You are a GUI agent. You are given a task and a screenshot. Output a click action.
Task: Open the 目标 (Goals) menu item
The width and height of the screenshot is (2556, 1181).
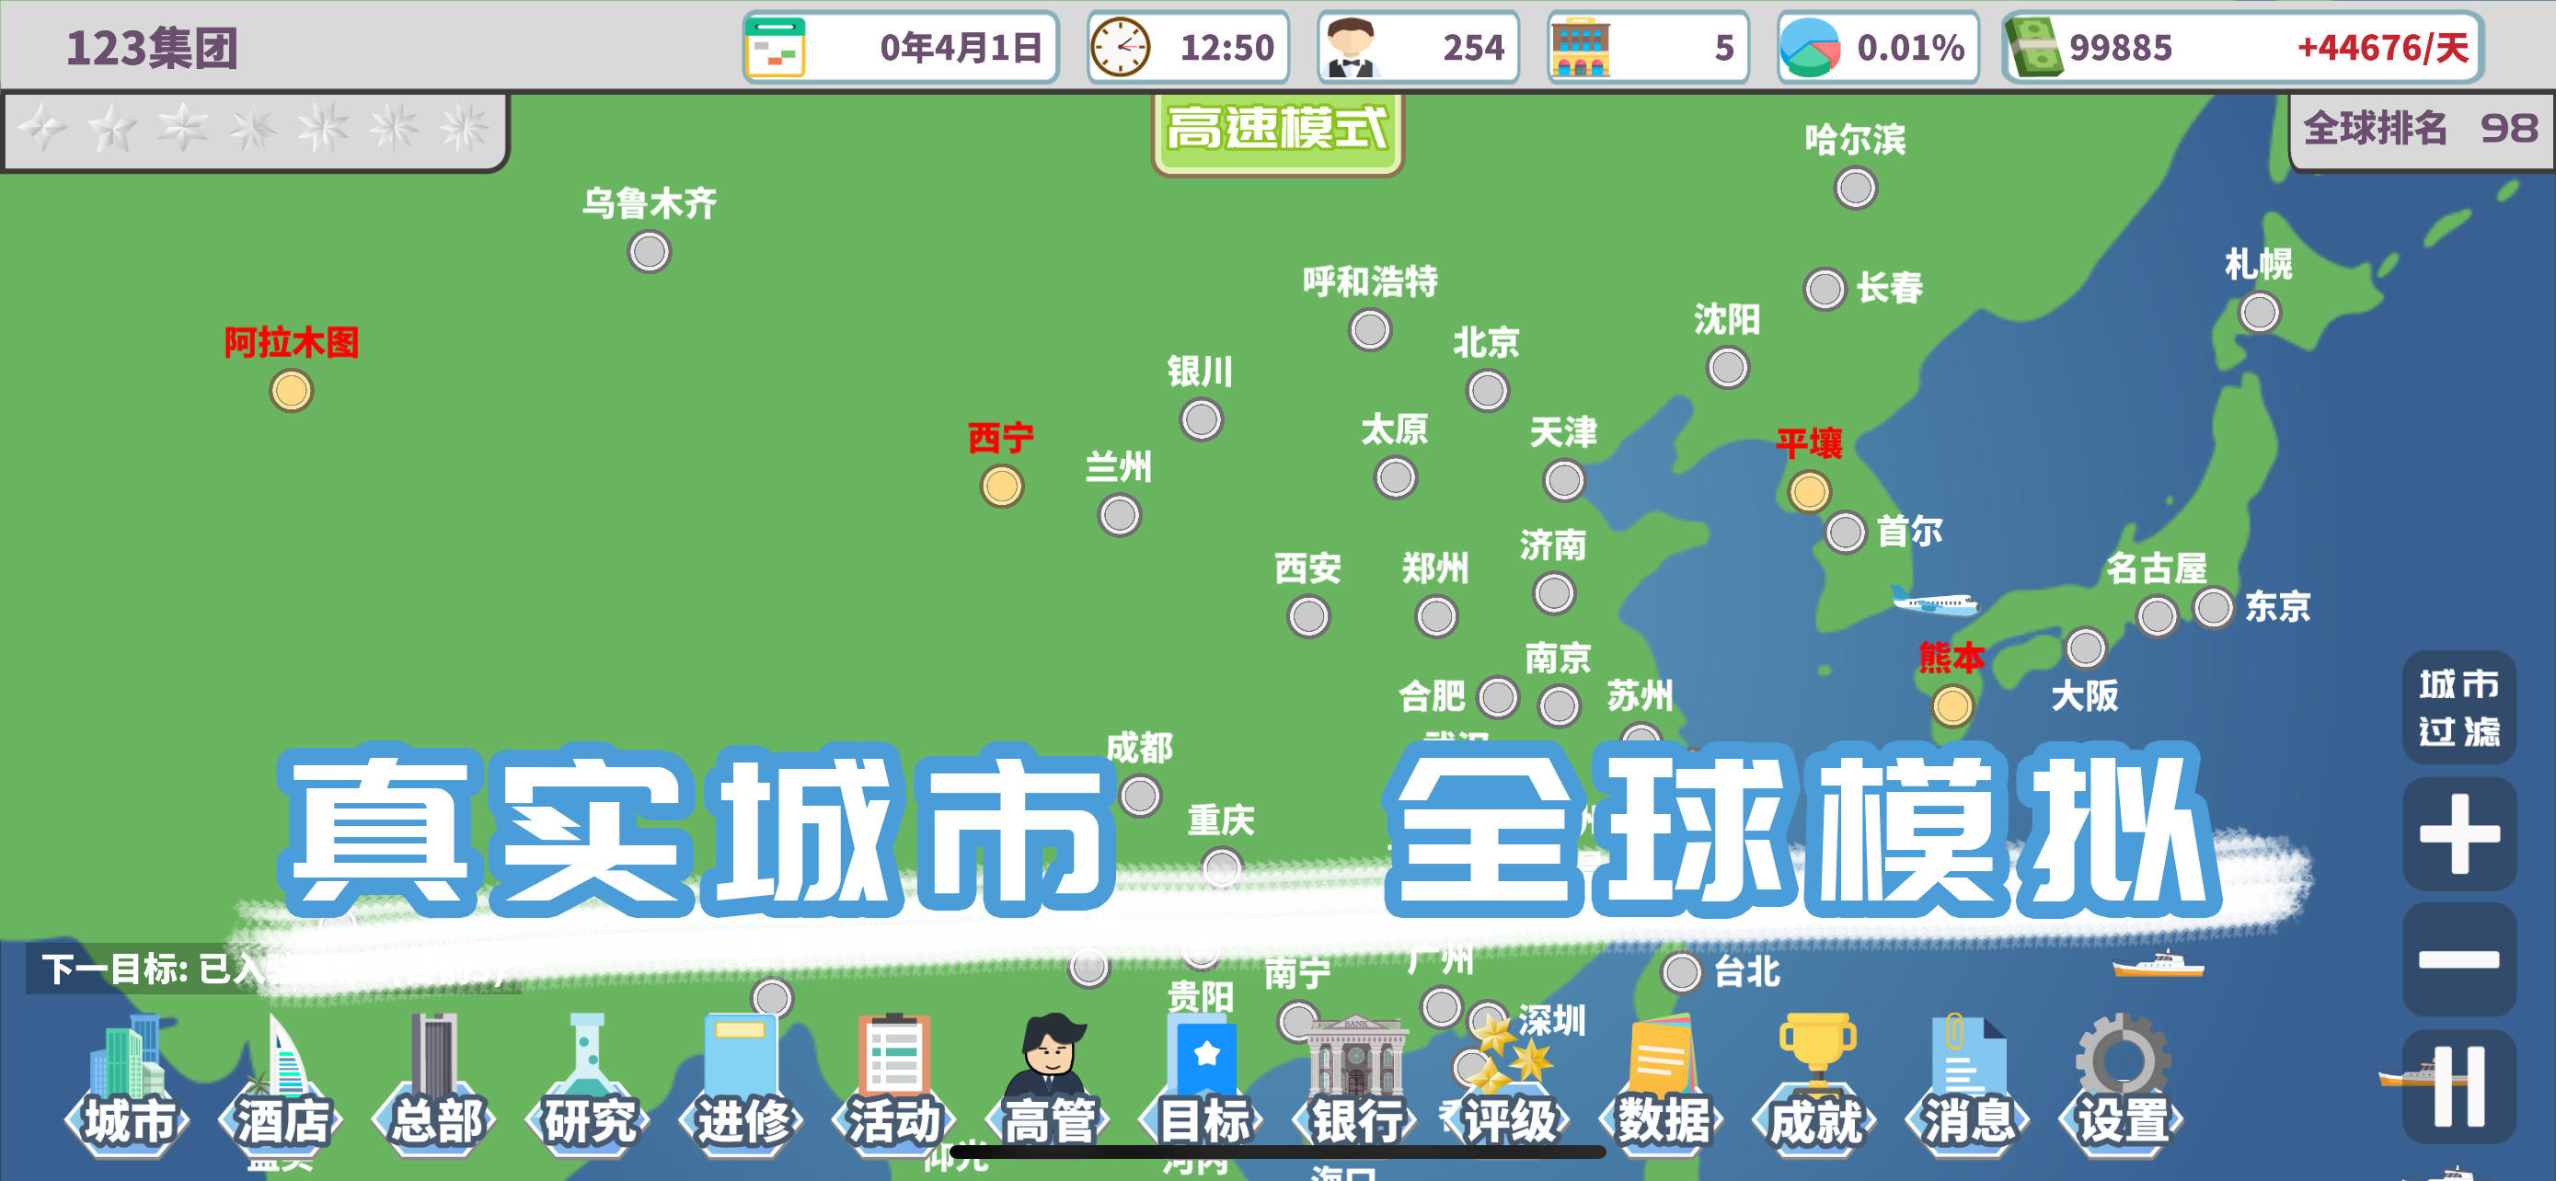pyautogui.click(x=1203, y=1087)
